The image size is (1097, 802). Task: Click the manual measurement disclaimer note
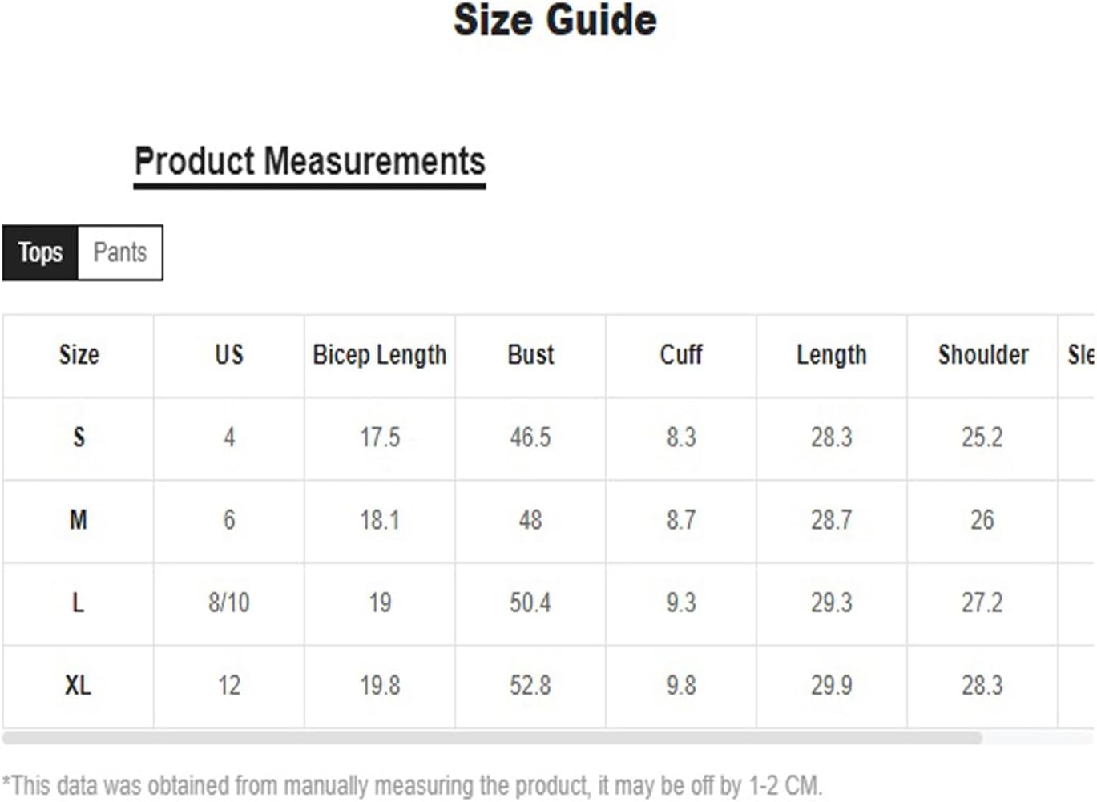tap(413, 785)
